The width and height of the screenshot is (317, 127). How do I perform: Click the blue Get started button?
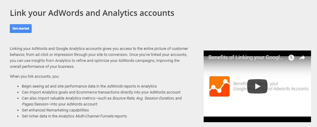pos(20,29)
